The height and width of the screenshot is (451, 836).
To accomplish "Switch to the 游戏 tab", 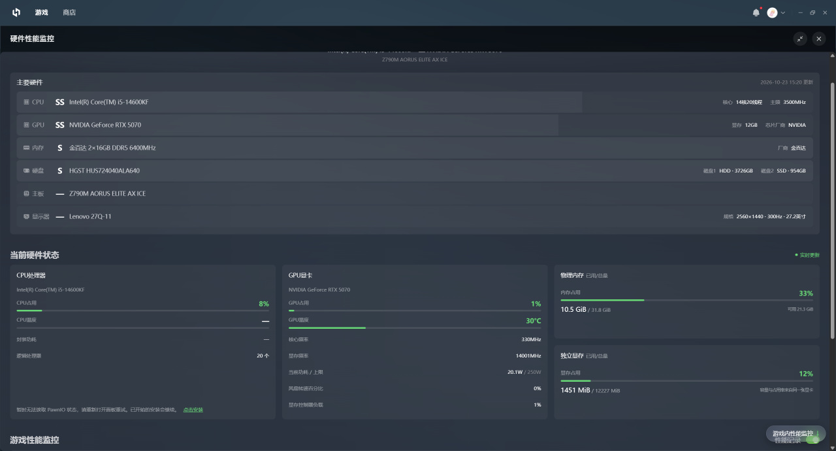I will click(x=42, y=12).
